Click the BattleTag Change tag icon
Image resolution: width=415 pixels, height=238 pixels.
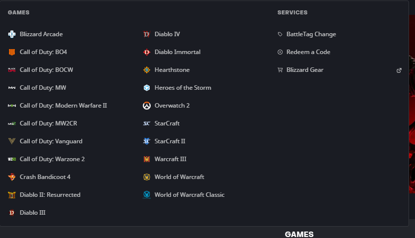click(280, 34)
